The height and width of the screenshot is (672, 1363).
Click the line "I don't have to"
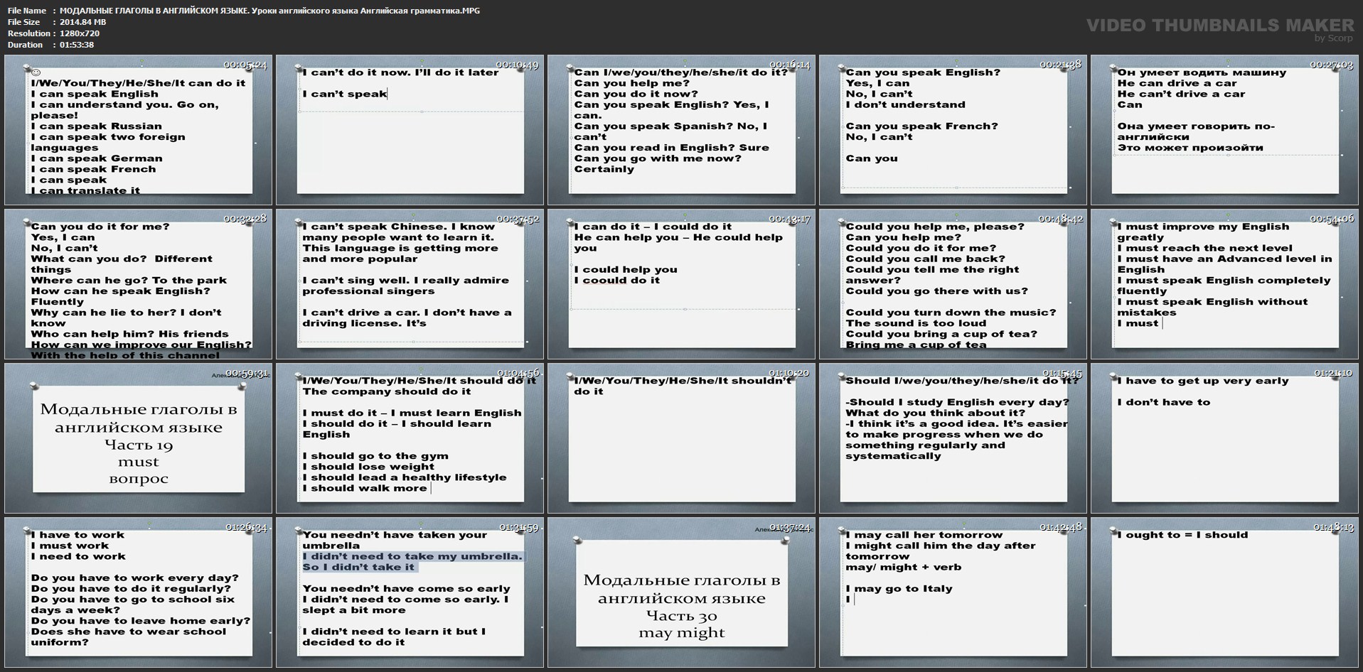[x=1163, y=402]
